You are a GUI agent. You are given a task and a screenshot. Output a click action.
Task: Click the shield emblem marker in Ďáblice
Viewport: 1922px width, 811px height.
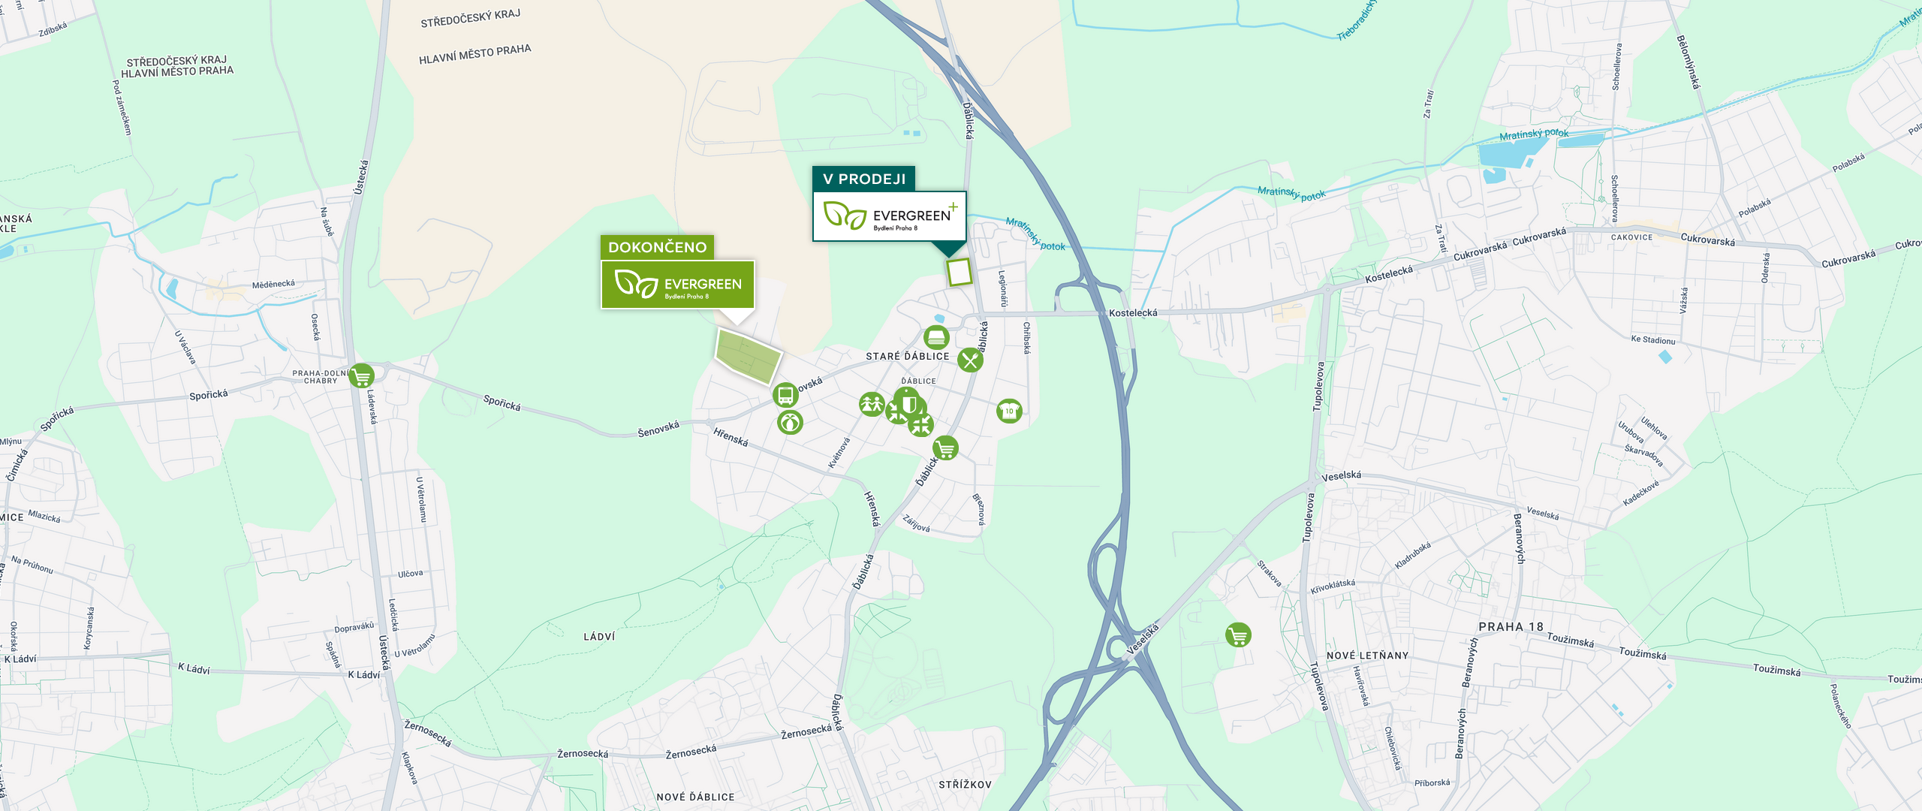coord(908,404)
